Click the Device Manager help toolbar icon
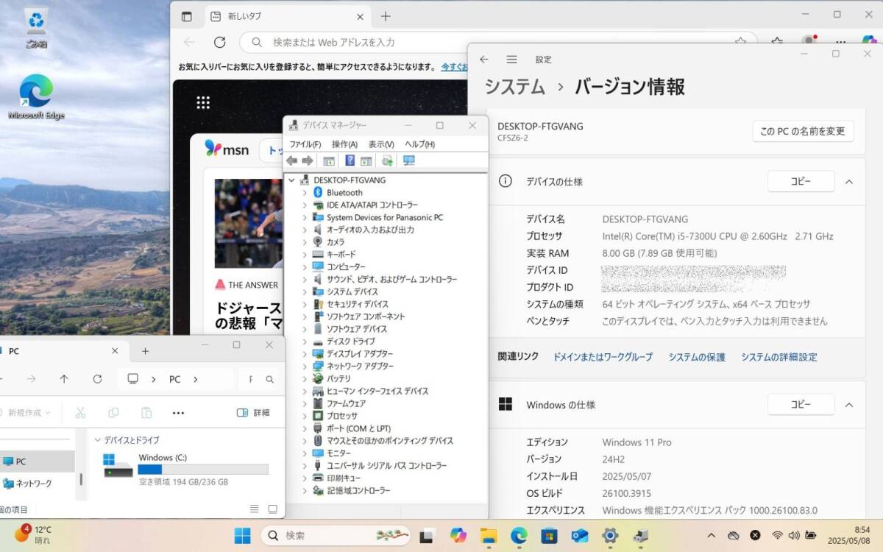883x552 pixels. pyautogui.click(x=350, y=160)
